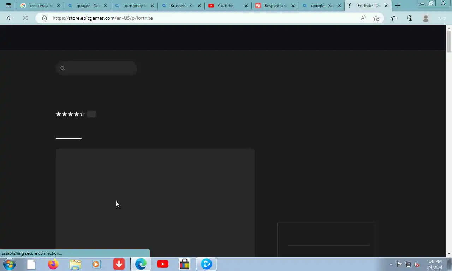Open Settings and more menu
The height and width of the screenshot is (271, 452).
click(442, 18)
